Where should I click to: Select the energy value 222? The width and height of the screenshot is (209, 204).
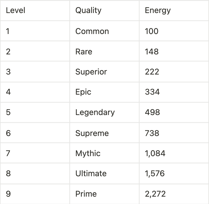point(152,72)
